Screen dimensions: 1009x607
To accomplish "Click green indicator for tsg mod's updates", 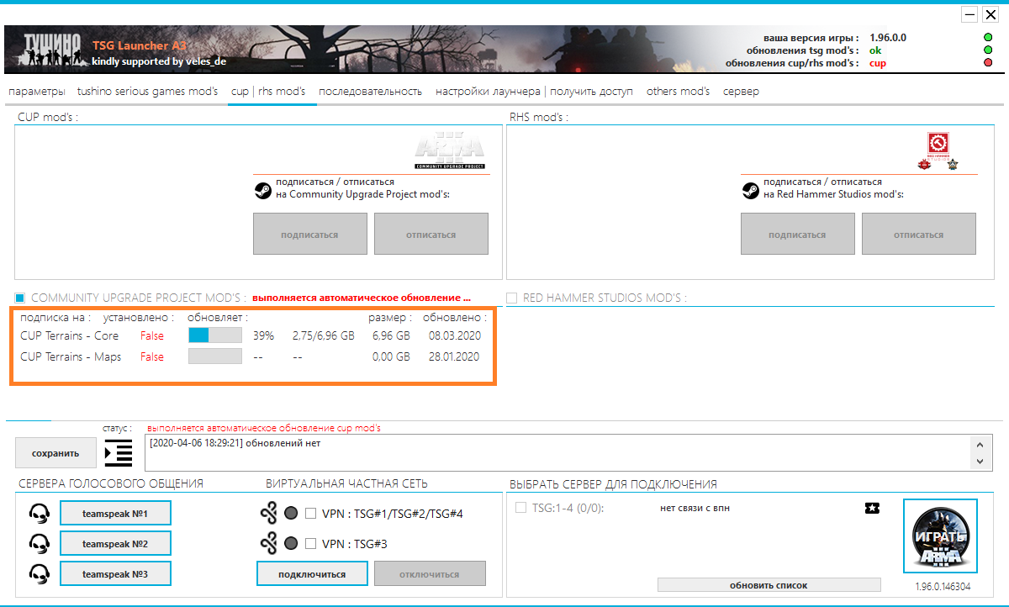I will 987,50.
